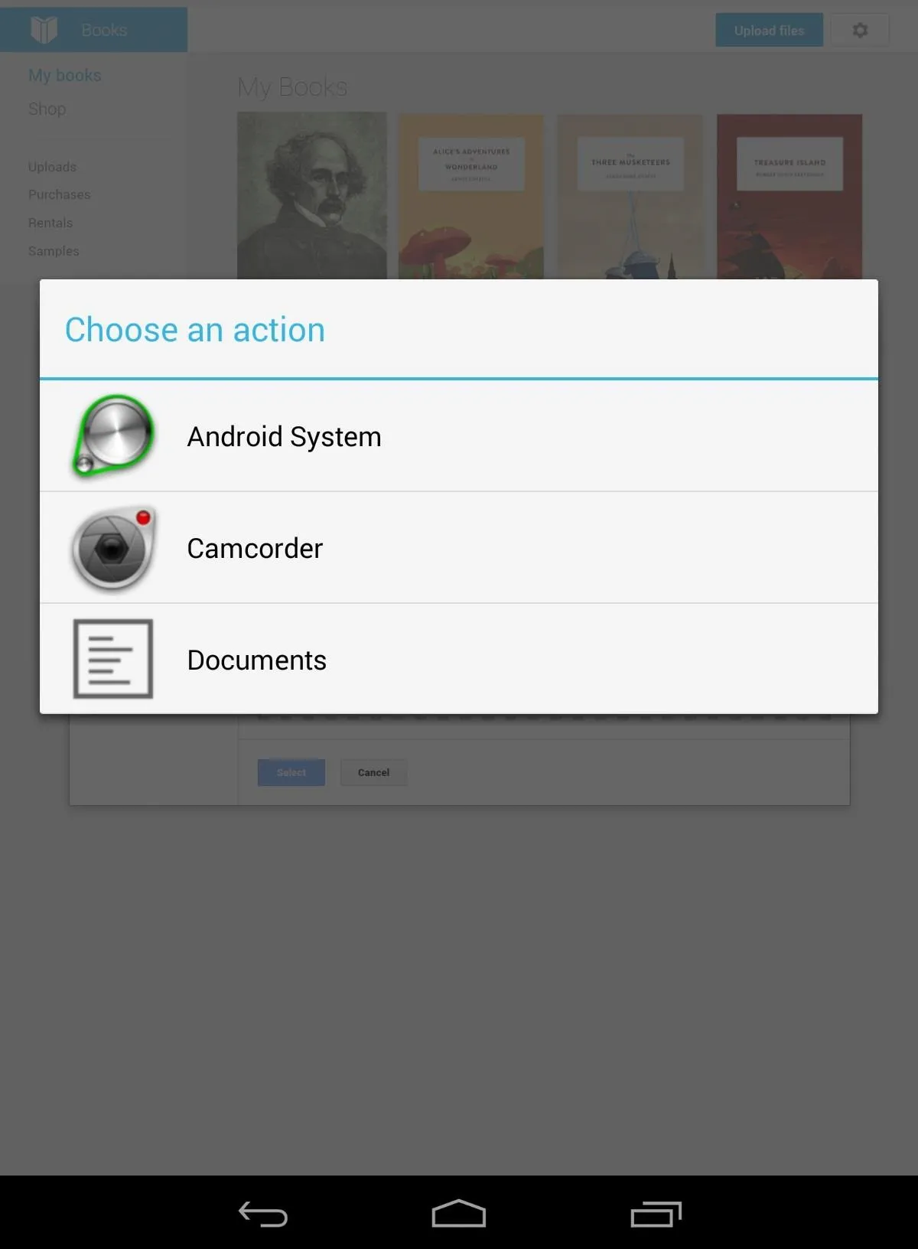This screenshot has height=1249, width=918.
Task: Tap the recent apps navigation icon
Action: (656, 1214)
